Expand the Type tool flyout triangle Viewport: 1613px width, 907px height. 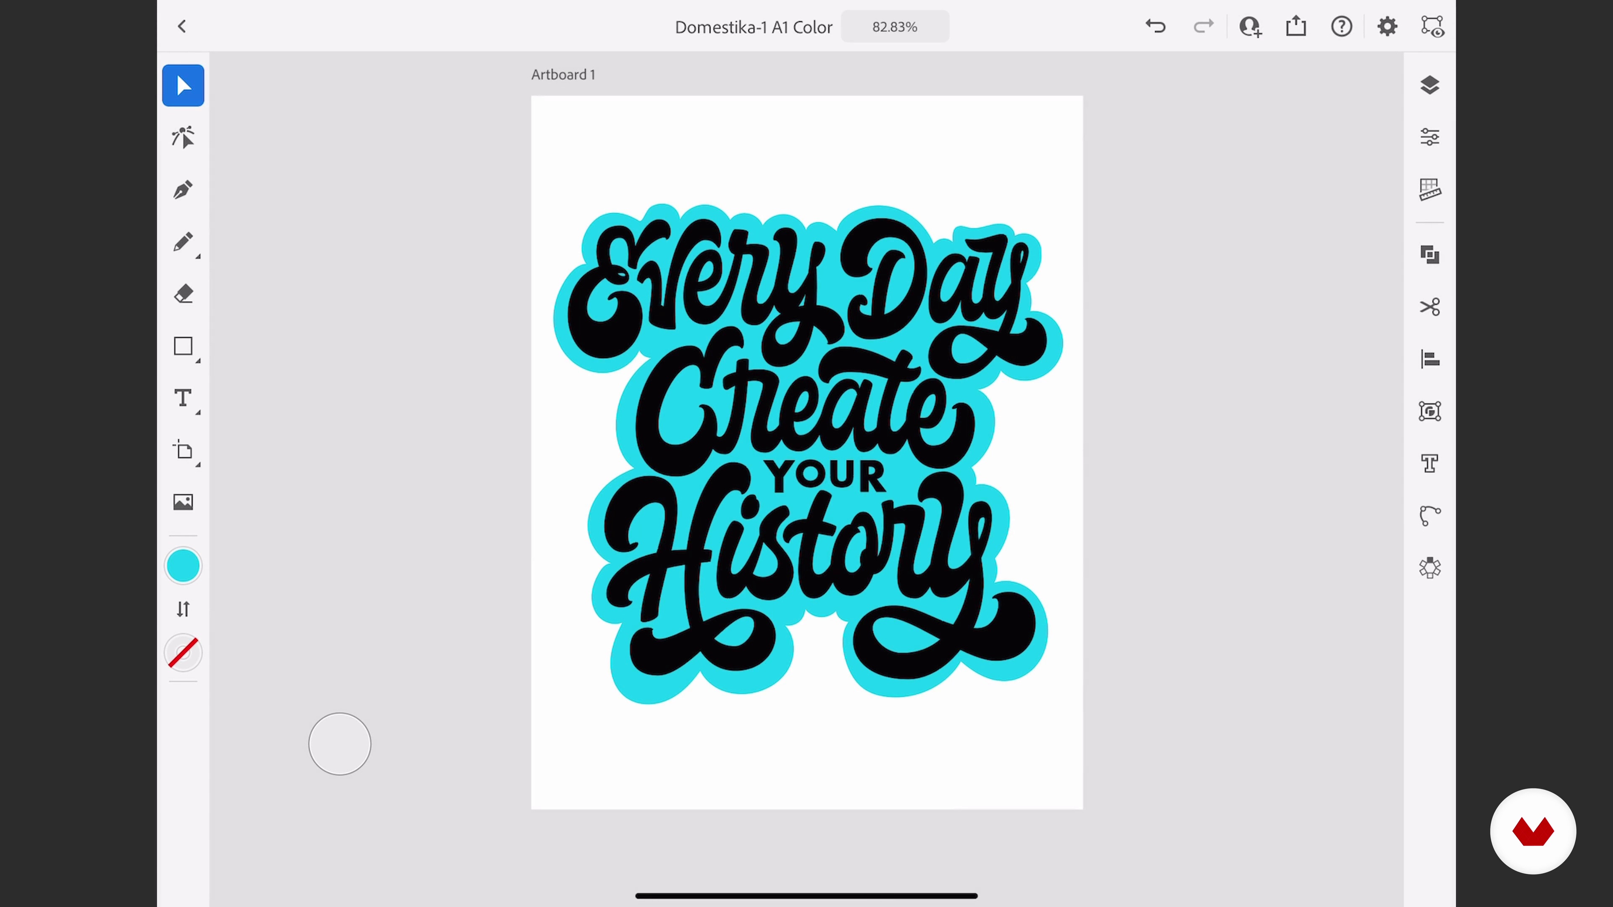(198, 413)
